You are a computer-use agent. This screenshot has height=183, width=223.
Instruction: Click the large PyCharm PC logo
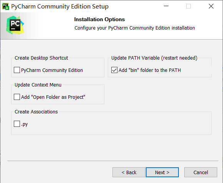[x=15, y=25]
